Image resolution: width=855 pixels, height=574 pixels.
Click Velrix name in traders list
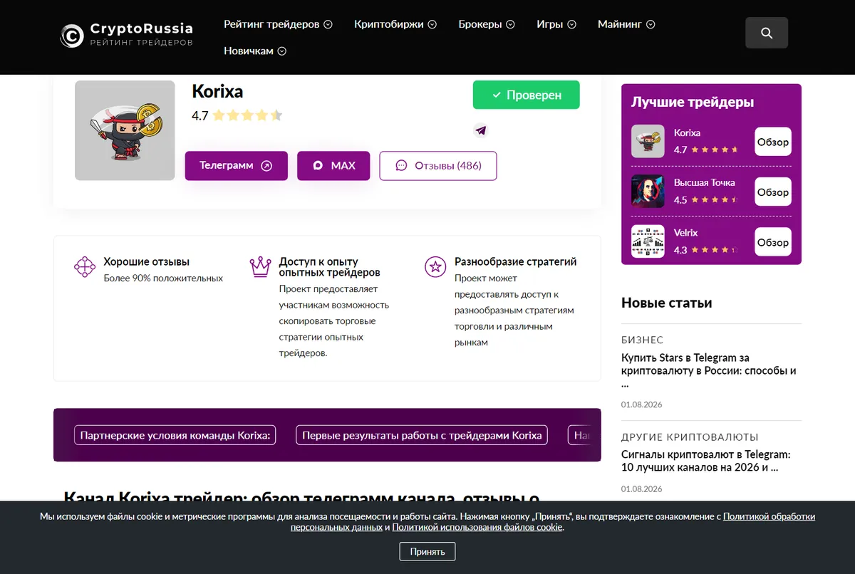point(685,232)
